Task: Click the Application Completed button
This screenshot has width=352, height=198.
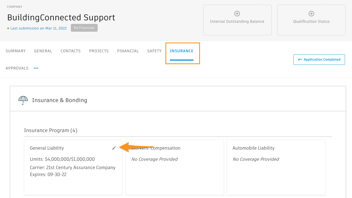Action: tap(319, 60)
